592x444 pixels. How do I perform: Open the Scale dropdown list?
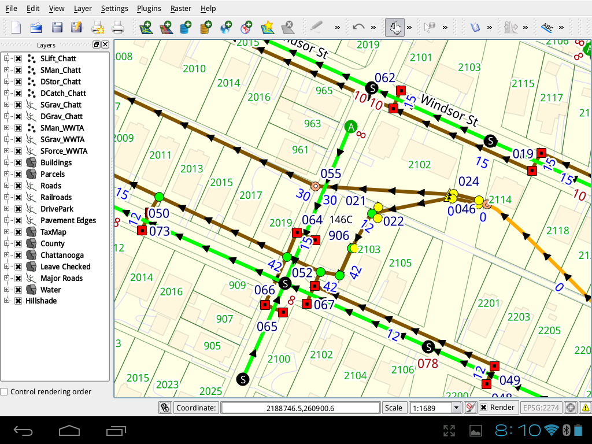tap(456, 408)
